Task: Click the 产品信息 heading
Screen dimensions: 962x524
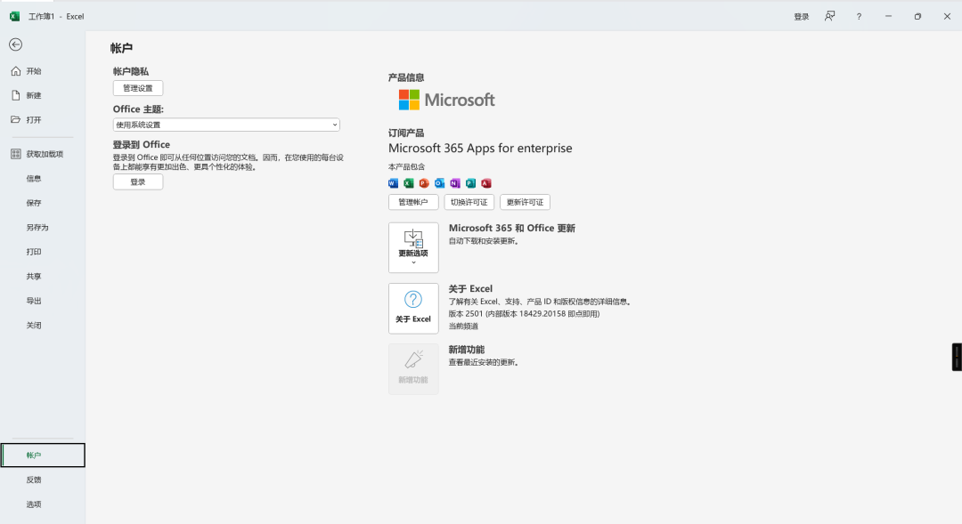Action: coord(406,77)
